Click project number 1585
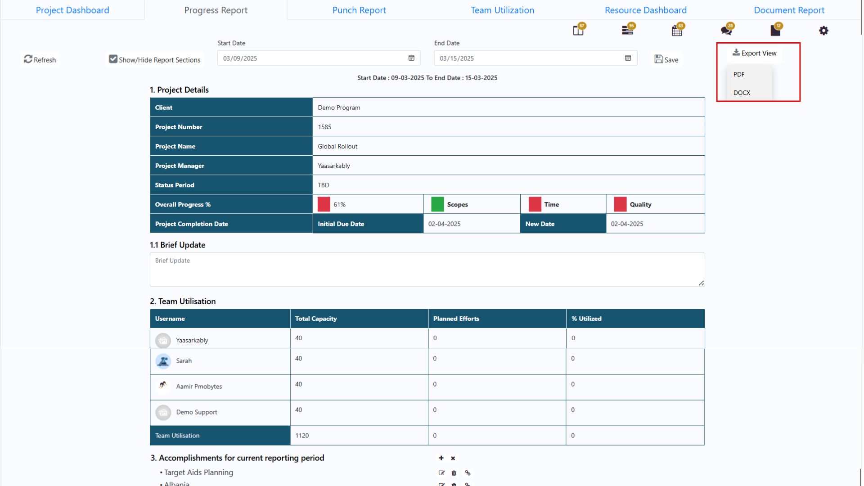 click(x=324, y=127)
